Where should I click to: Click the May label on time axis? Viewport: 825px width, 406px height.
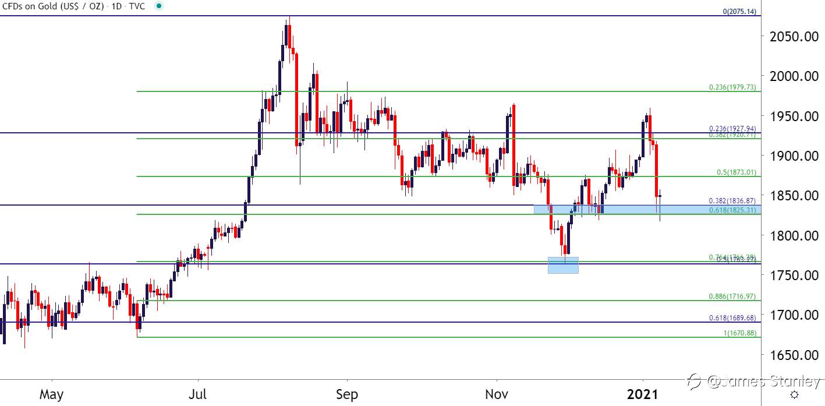(x=51, y=394)
